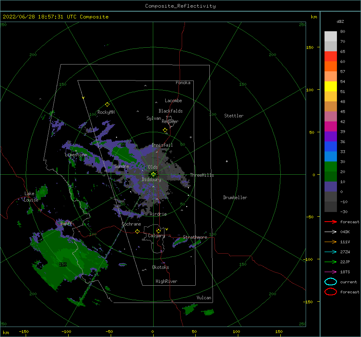The image size is (361, 337).
Task: Click the Lacombe city label
Action: tap(173, 101)
